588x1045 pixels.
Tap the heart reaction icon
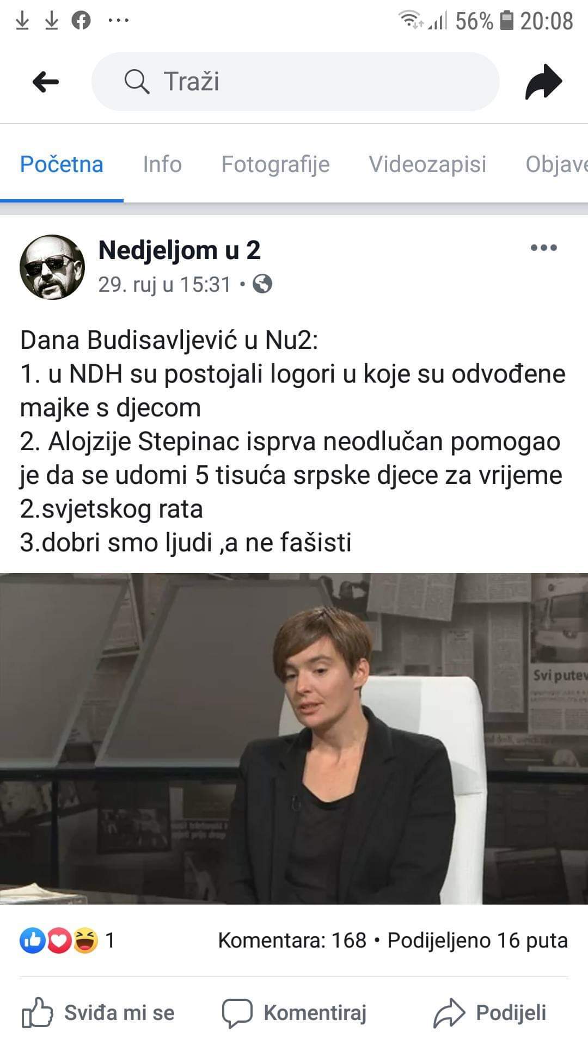59,941
